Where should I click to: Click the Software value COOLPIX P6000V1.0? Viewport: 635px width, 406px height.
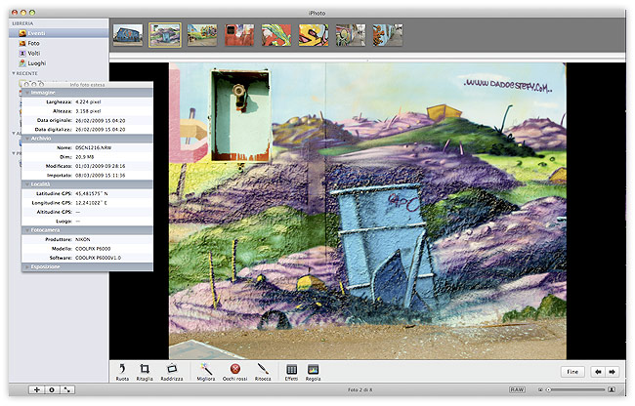click(x=98, y=258)
